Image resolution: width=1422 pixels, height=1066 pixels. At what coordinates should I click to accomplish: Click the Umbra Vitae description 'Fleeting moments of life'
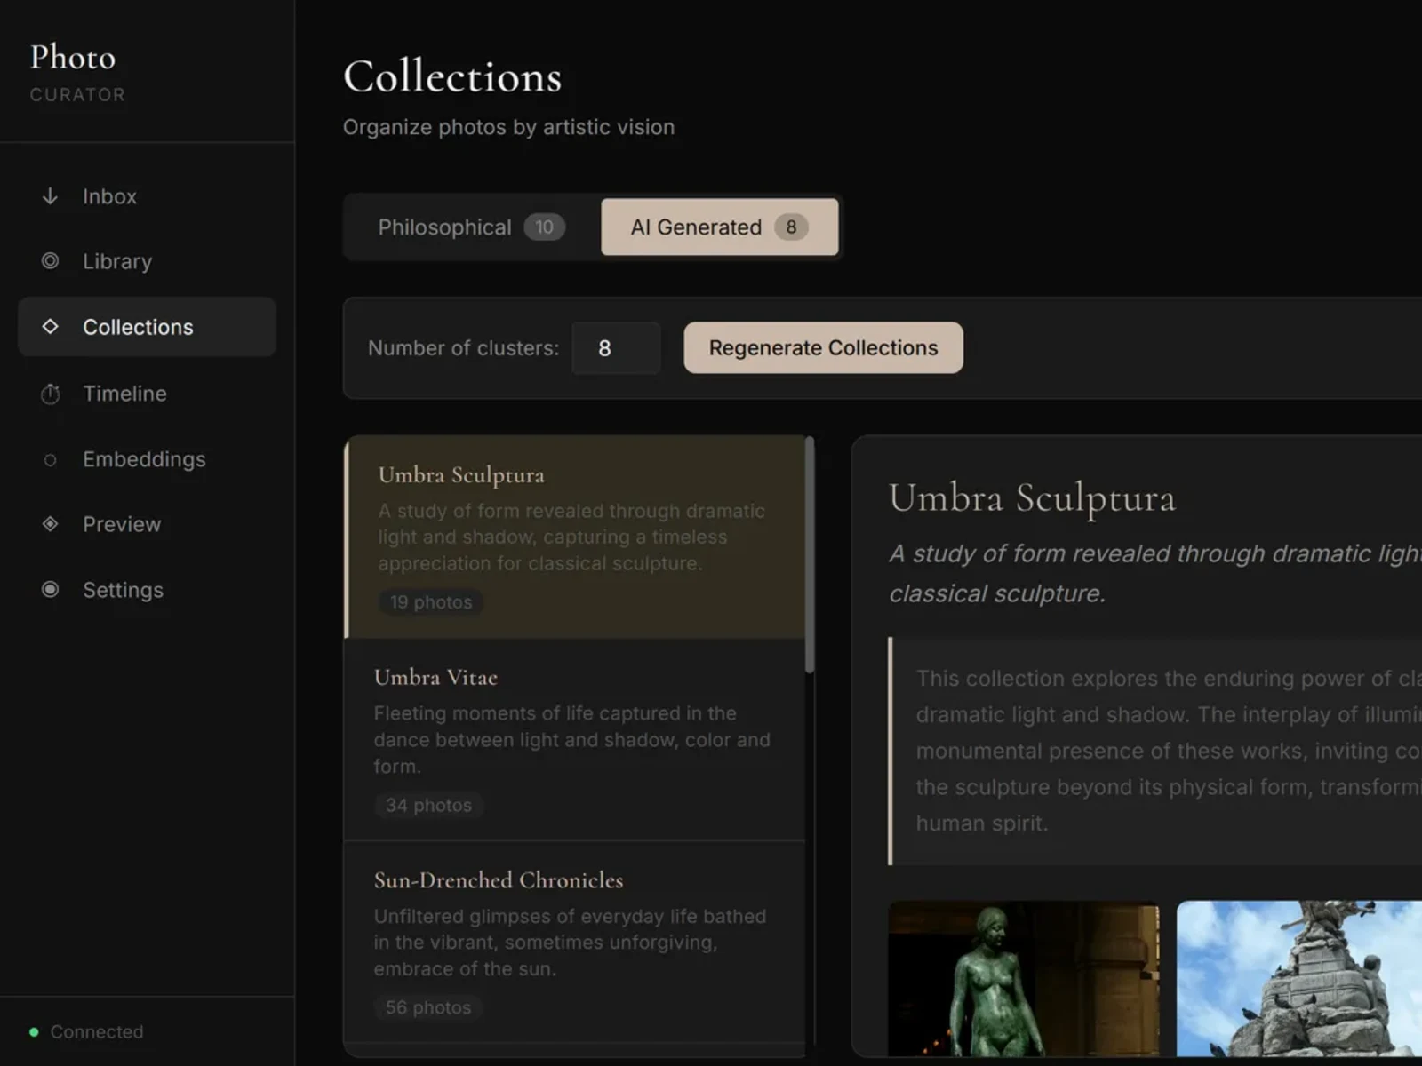coord(571,739)
